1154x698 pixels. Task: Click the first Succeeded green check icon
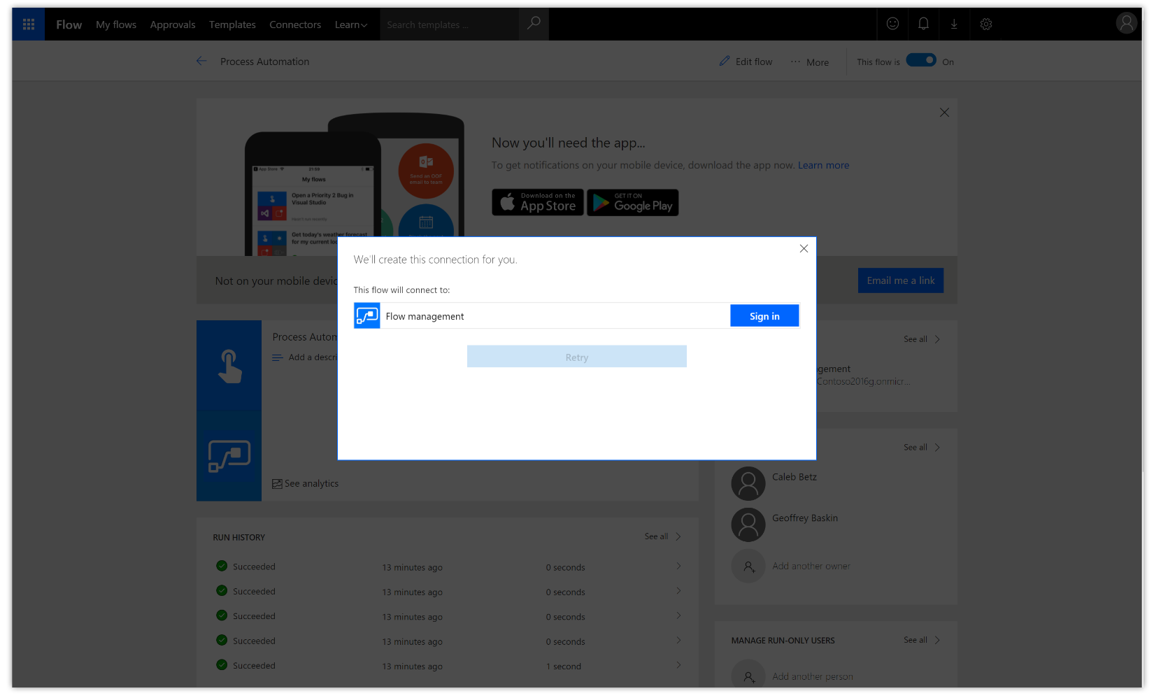222,567
